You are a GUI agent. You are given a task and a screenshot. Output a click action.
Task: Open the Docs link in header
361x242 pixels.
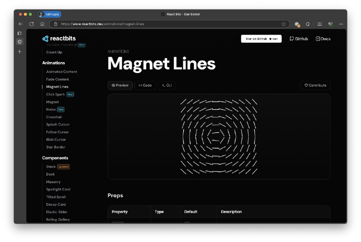pos(323,39)
